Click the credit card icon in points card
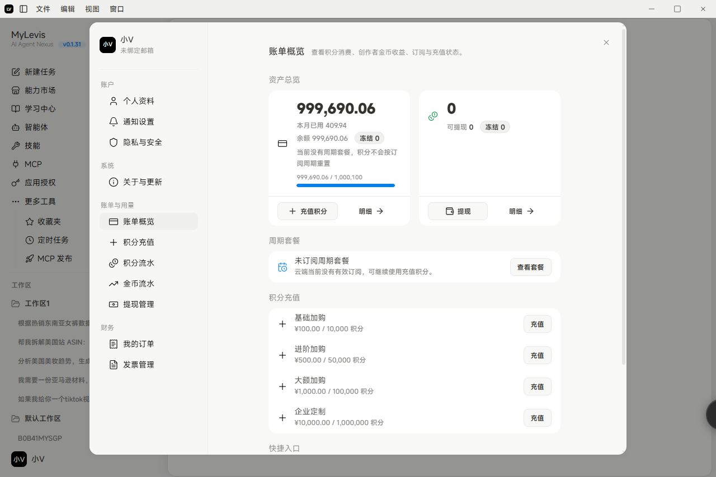The width and height of the screenshot is (716, 477). point(282,144)
